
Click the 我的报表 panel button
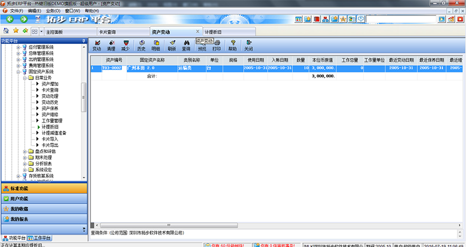click(43, 219)
